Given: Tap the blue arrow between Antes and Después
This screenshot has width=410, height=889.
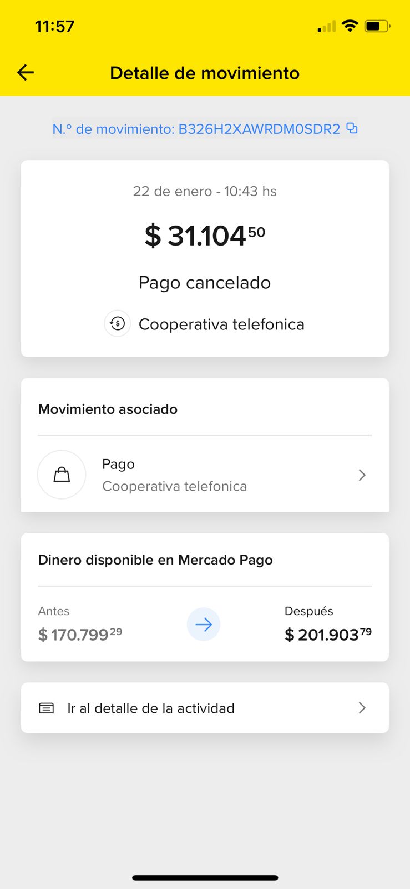Looking at the screenshot, I should click(204, 625).
